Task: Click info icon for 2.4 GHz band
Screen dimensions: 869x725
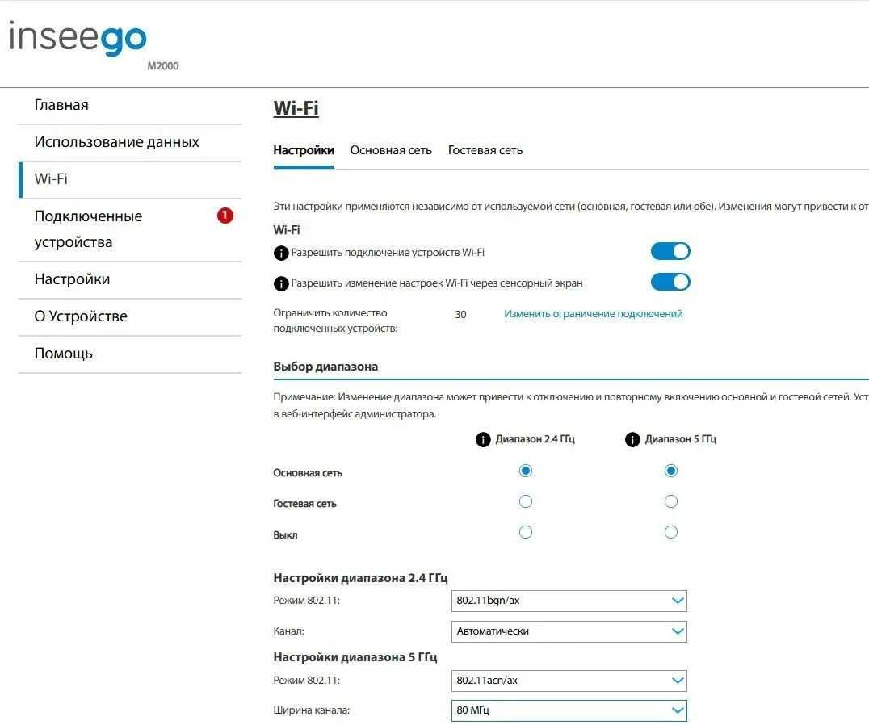Action: coord(483,440)
